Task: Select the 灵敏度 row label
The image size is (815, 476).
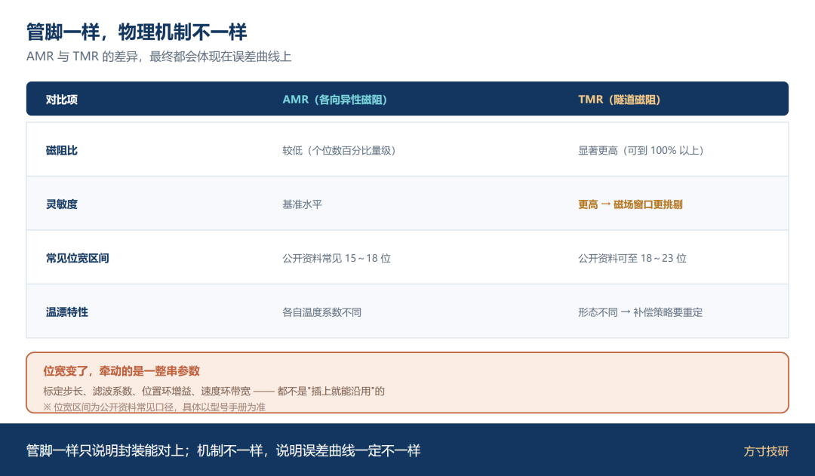Action: (x=61, y=204)
